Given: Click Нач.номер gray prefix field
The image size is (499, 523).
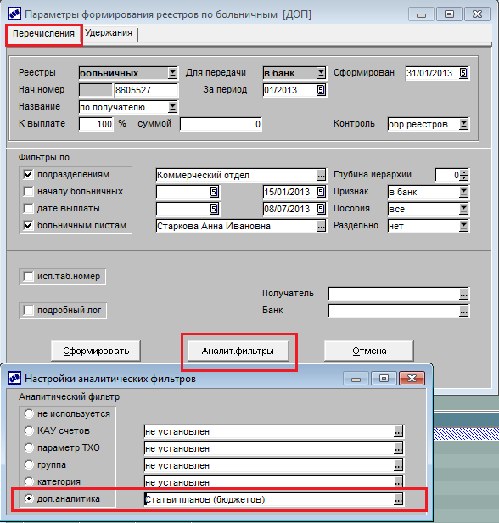Looking at the screenshot, I should (96, 90).
